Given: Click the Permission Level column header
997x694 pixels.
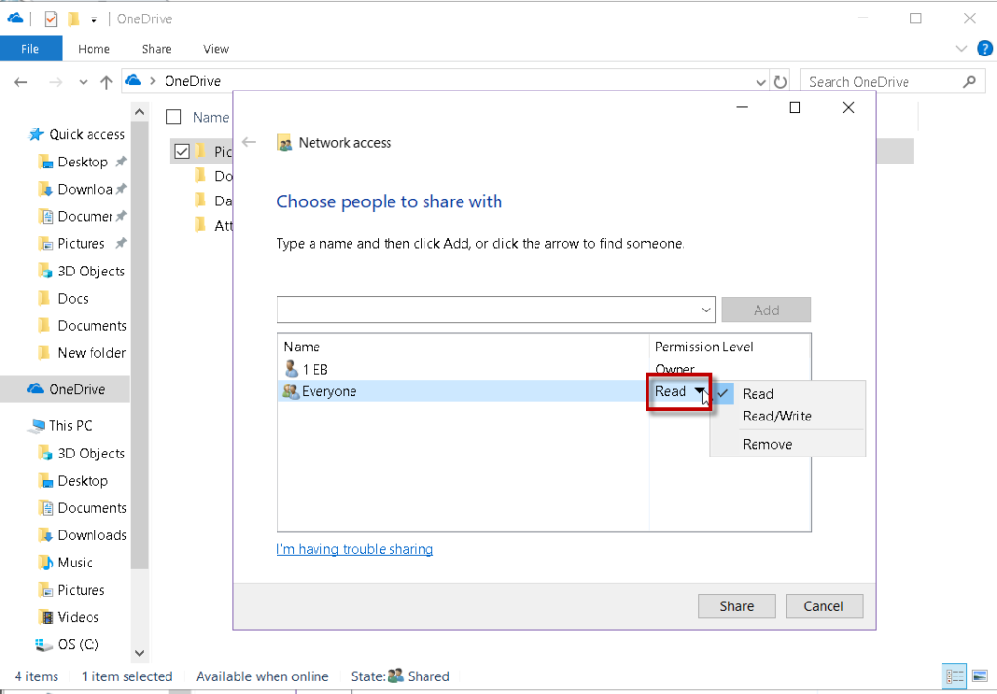Looking at the screenshot, I should [x=704, y=347].
